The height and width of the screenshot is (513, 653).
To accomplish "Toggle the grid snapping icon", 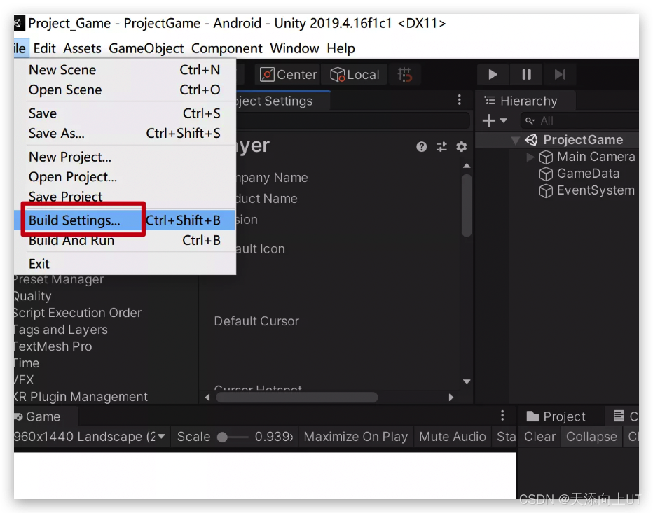I will point(404,74).
